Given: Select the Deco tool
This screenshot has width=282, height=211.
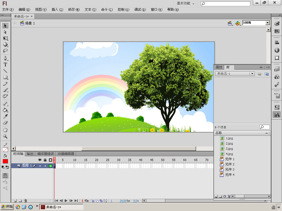Looking at the screenshot, I should coord(5,96).
